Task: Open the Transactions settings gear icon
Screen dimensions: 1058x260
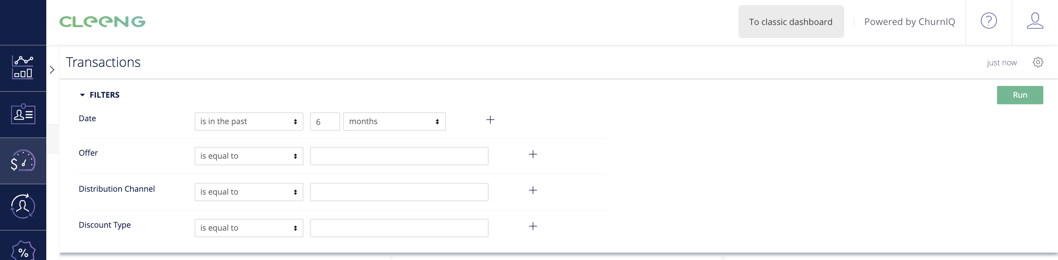Action: (x=1038, y=62)
